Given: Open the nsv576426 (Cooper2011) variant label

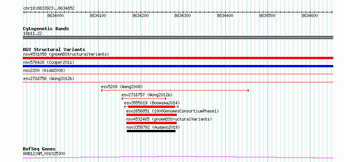Looking at the screenshot, I should coord(48,62).
